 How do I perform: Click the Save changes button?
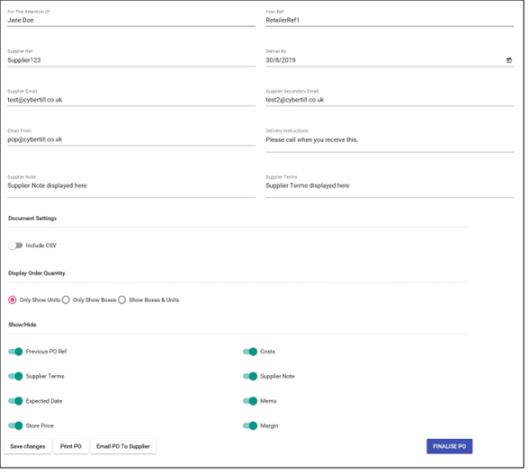tap(27, 446)
